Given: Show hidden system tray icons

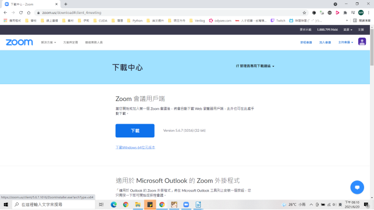Looking at the screenshot, I should [x=311, y=205].
